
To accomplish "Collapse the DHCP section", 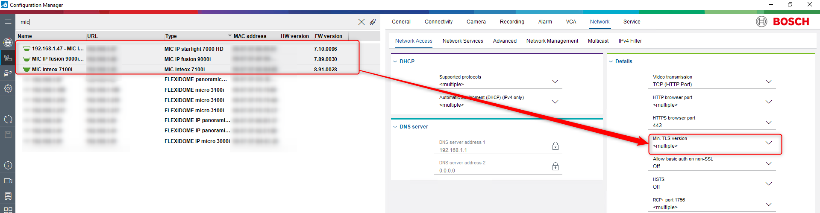I will 395,61.
